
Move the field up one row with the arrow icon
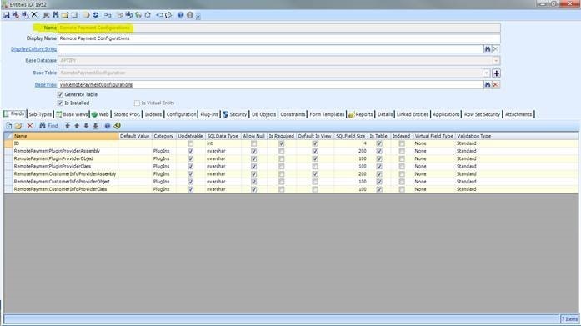tap(77, 126)
